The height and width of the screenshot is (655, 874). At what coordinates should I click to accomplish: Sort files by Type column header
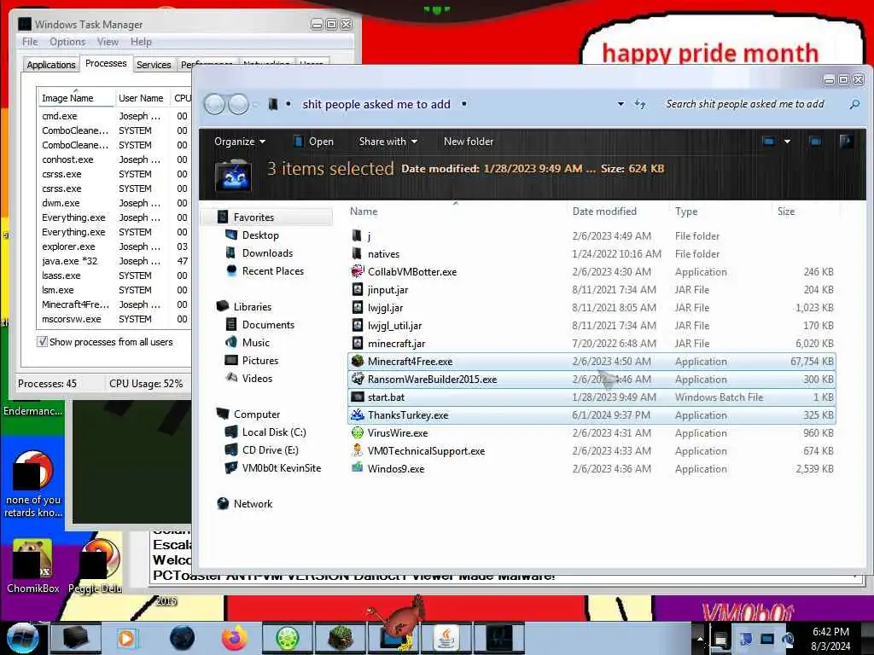pos(686,212)
